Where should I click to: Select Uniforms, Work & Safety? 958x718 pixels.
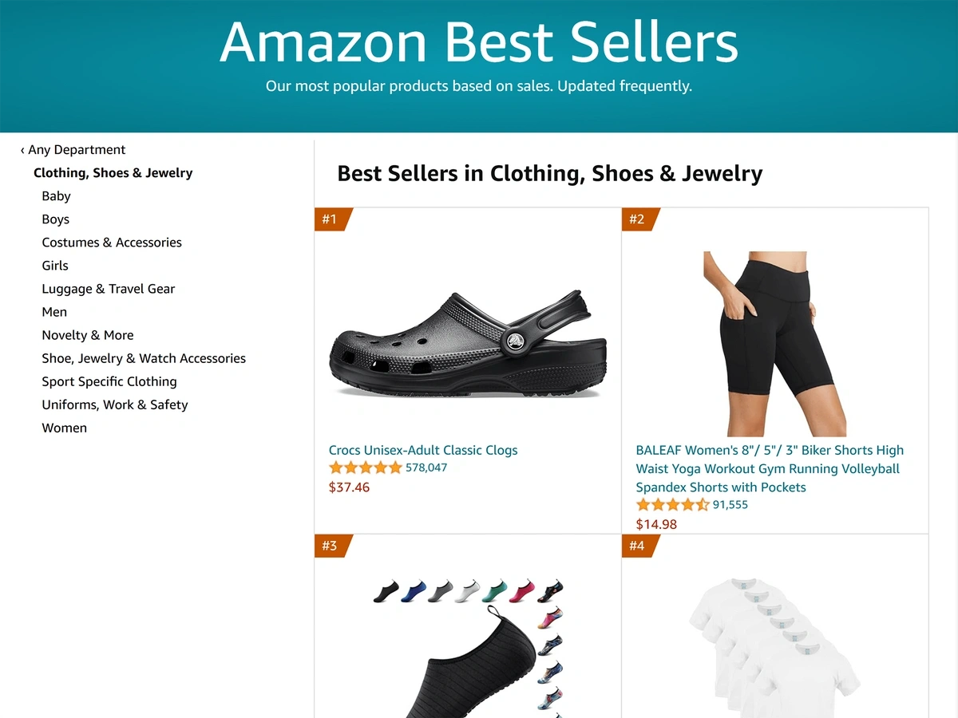point(115,404)
